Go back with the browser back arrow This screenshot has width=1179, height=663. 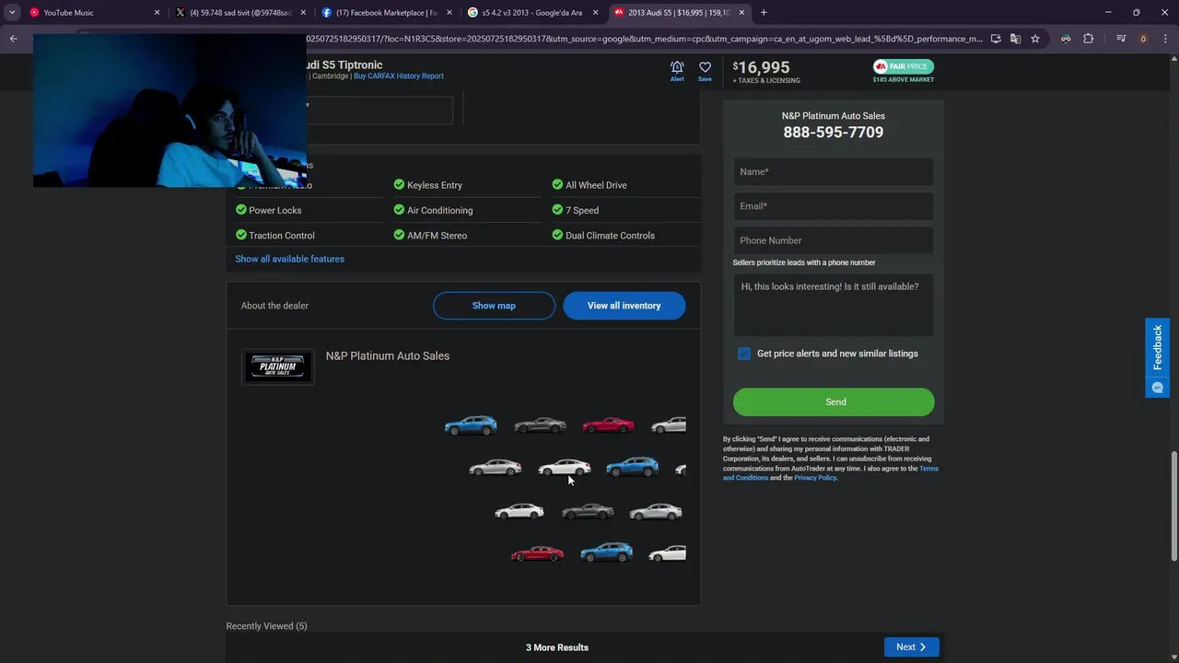pos(13,39)
